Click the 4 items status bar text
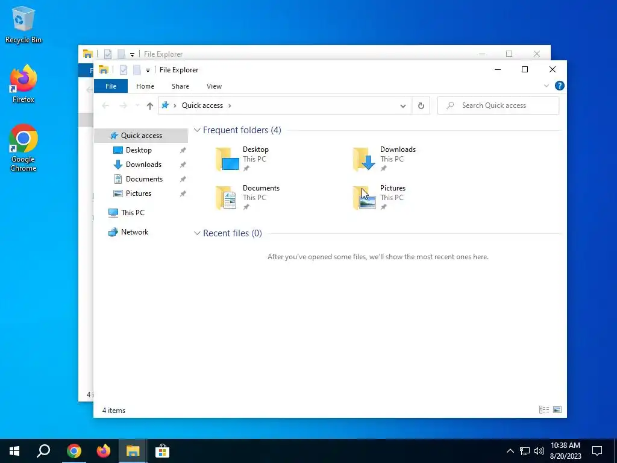The height and width of the screenshot is (463, 617). pos(114,410)
